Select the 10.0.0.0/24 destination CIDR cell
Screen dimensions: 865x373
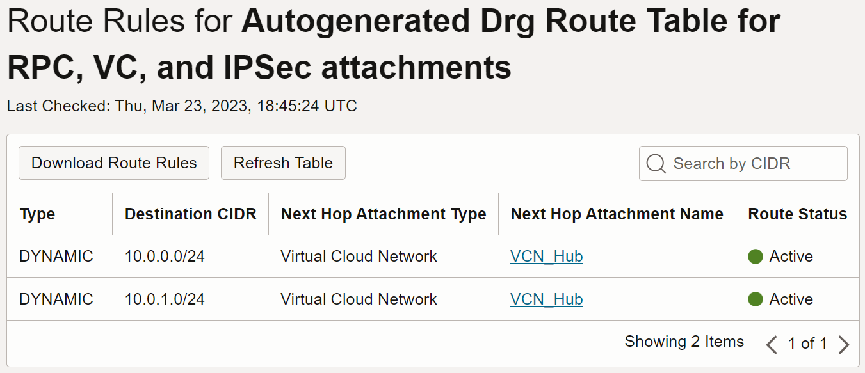(165, 257)
